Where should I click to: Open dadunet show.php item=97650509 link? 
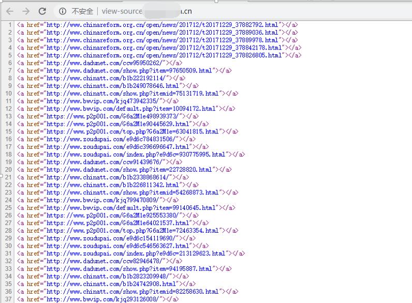129,71
